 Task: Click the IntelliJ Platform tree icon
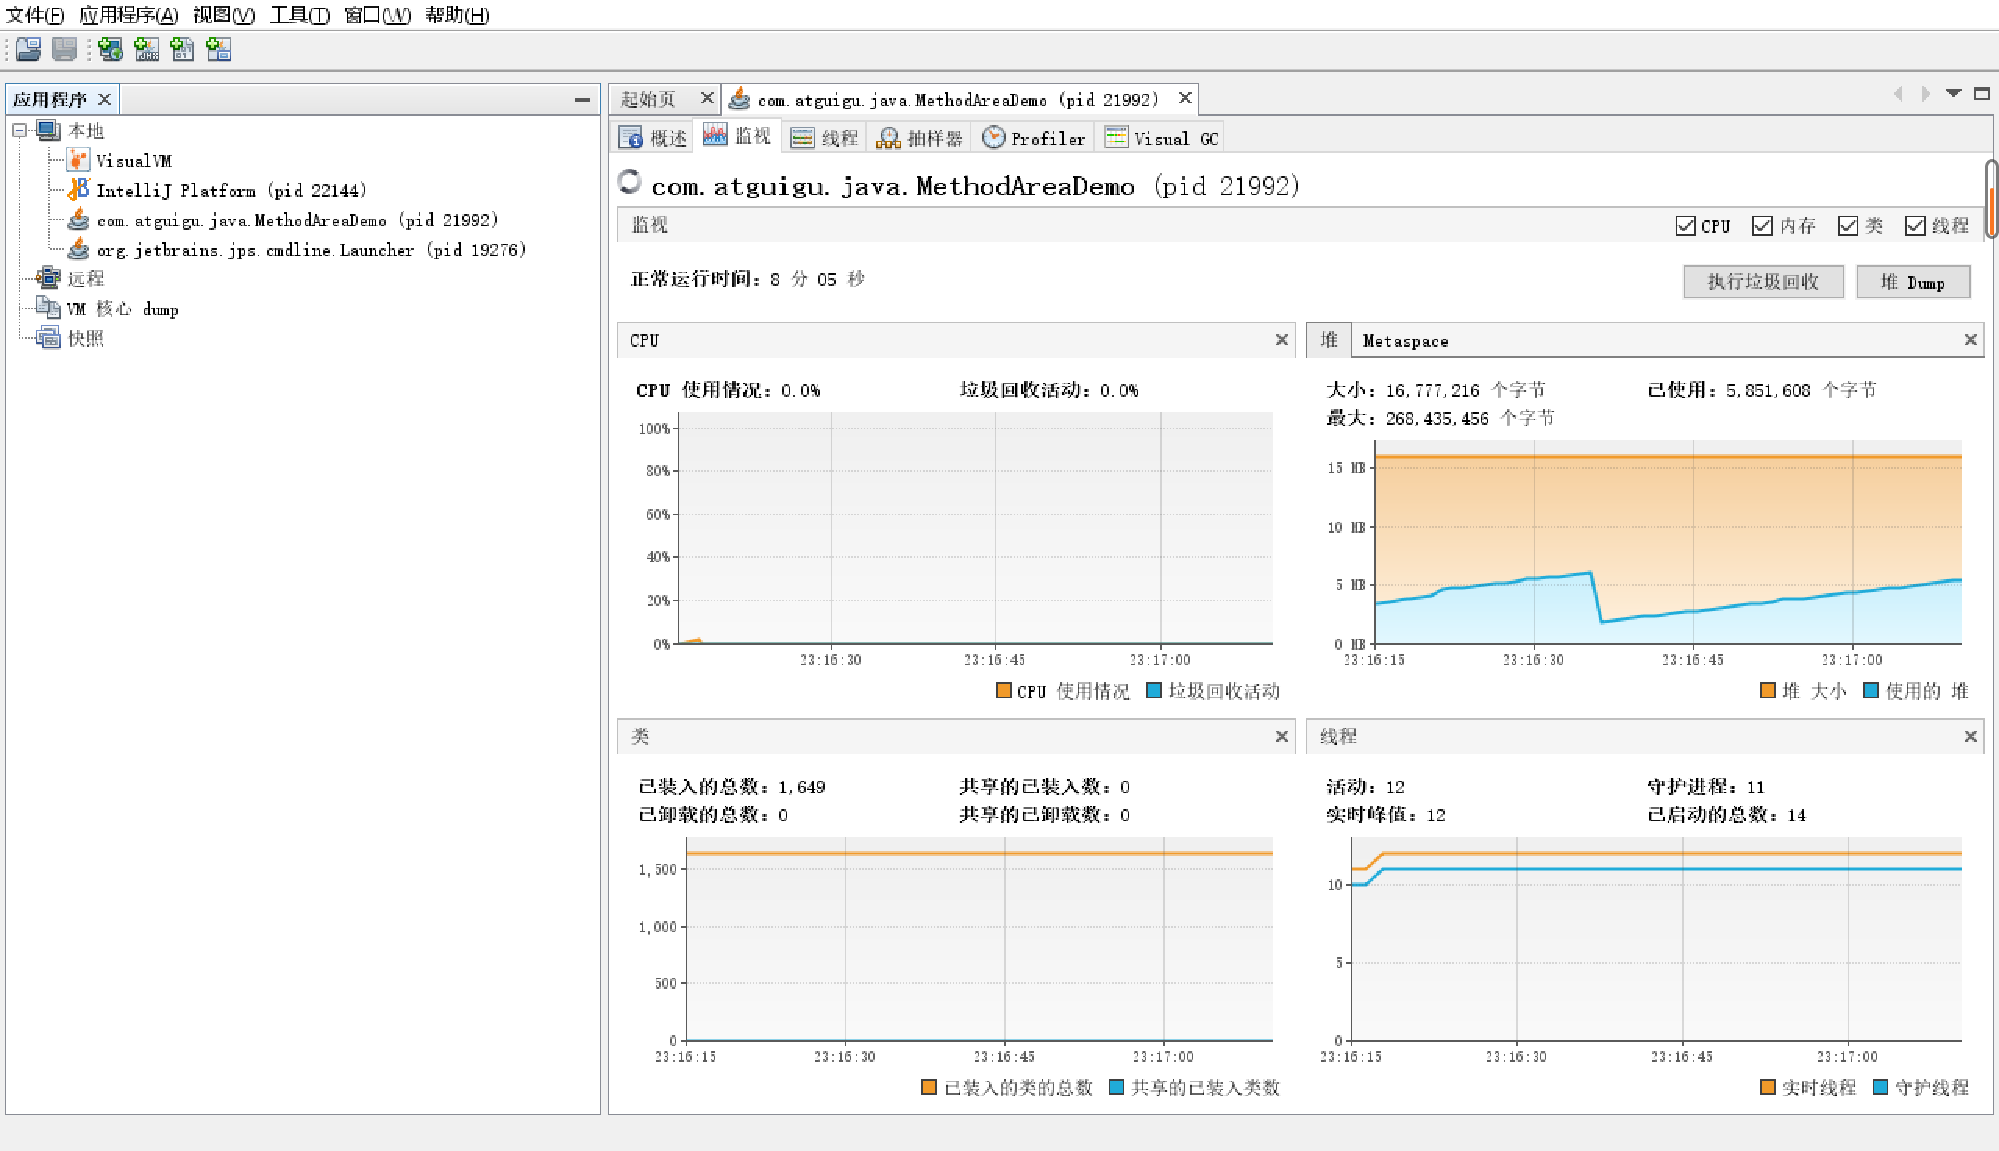(77, 190)
